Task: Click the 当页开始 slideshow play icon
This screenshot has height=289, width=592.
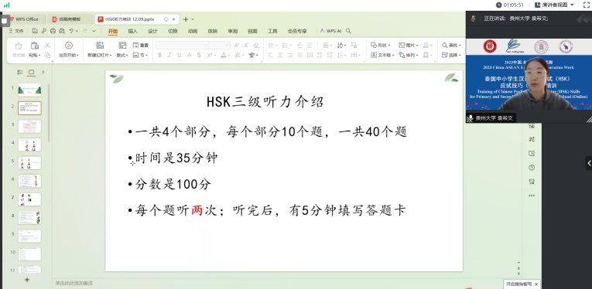Action: (x=69, y=46)
